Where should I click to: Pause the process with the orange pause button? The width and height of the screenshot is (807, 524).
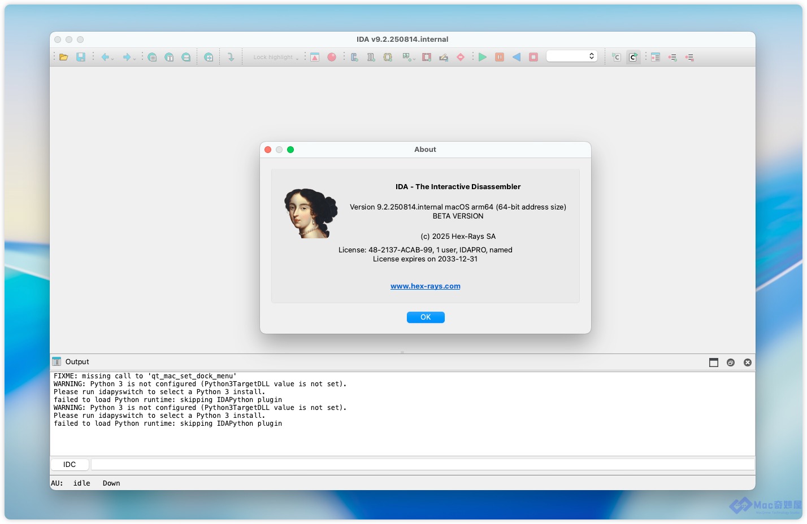tap(500, 57)
